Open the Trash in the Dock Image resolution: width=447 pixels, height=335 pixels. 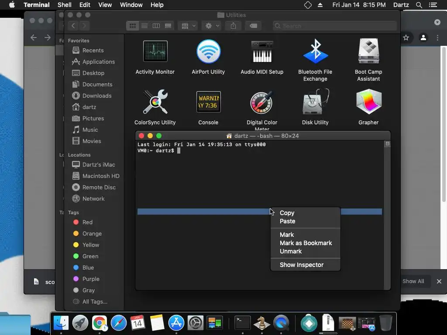coord(386,322)
